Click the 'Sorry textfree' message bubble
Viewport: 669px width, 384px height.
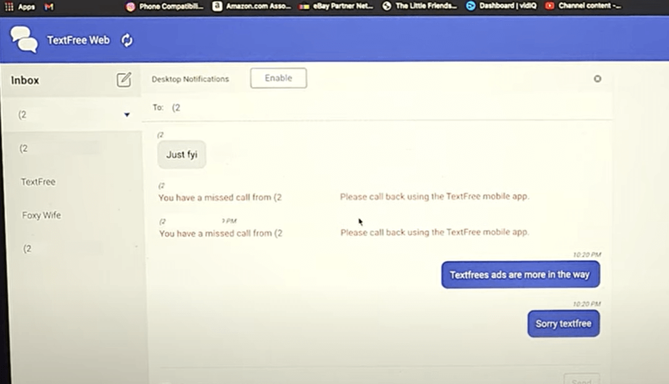[564, 324]
